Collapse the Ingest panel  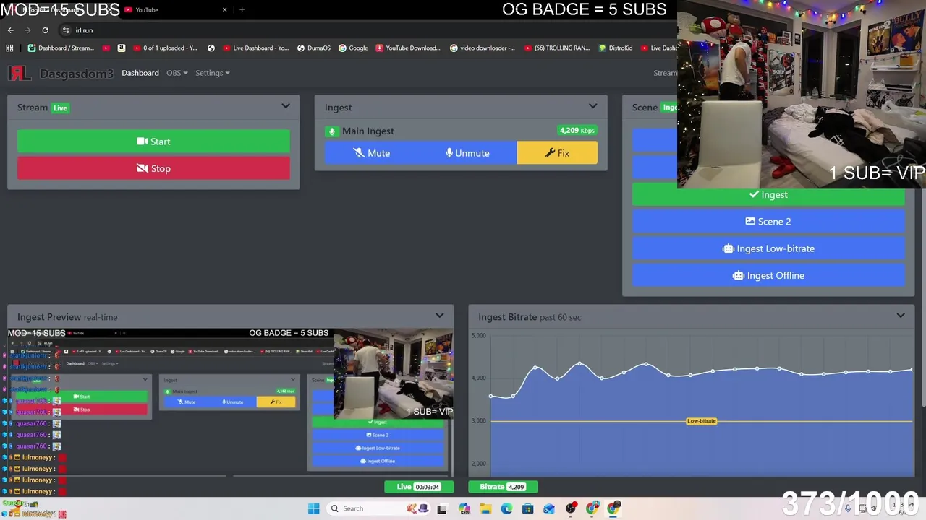(593, 107)
